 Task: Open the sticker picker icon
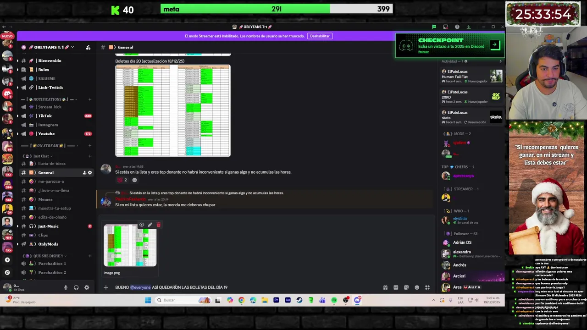(x=406, y=287)
